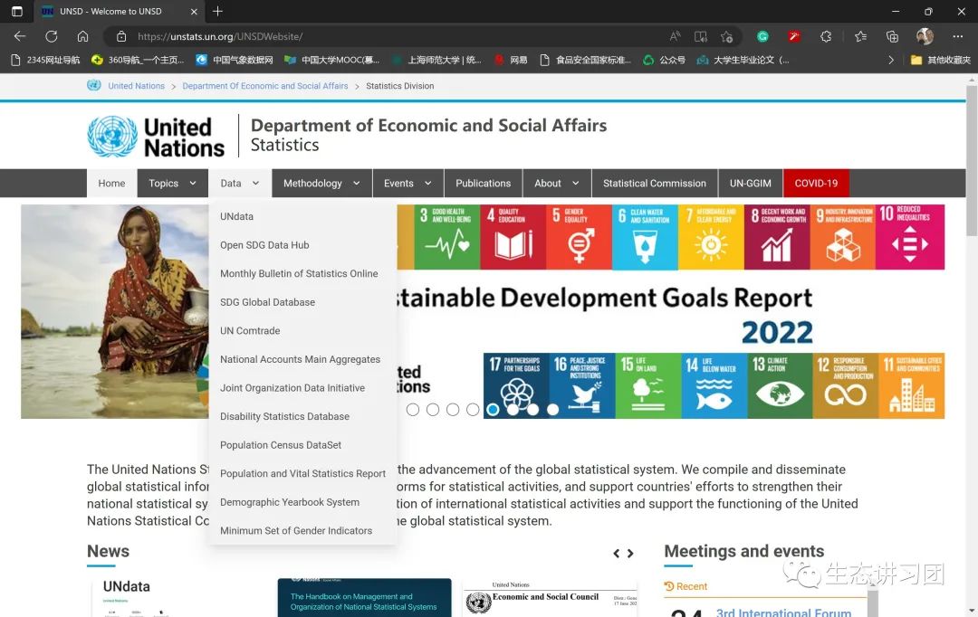Open browser Settings and more menu
Image resolution: width=978 pixels, height=617 pixels.
[x=958, y=36]
